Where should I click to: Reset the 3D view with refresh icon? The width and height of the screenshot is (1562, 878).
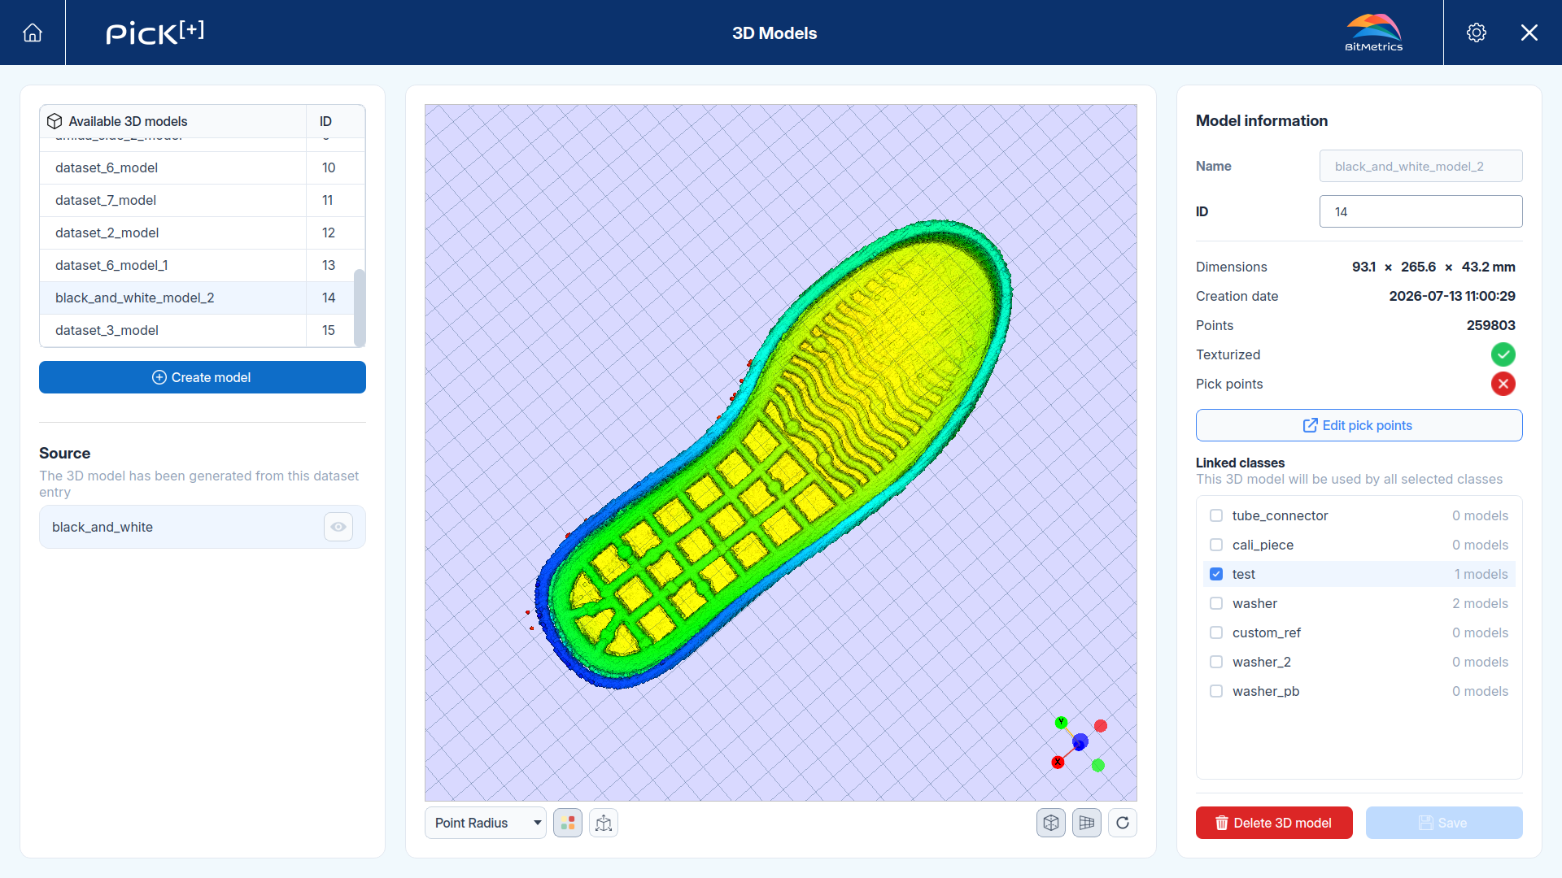[1123, 823]
